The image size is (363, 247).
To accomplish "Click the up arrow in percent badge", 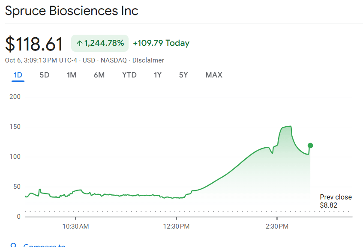I will pos(79,43).
